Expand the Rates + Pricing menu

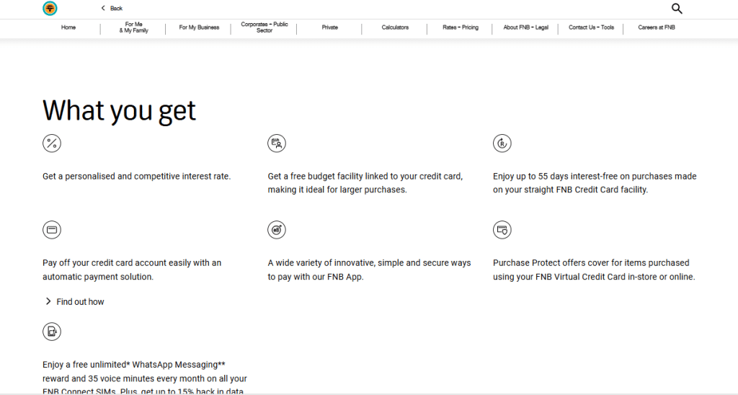point(460,27)
